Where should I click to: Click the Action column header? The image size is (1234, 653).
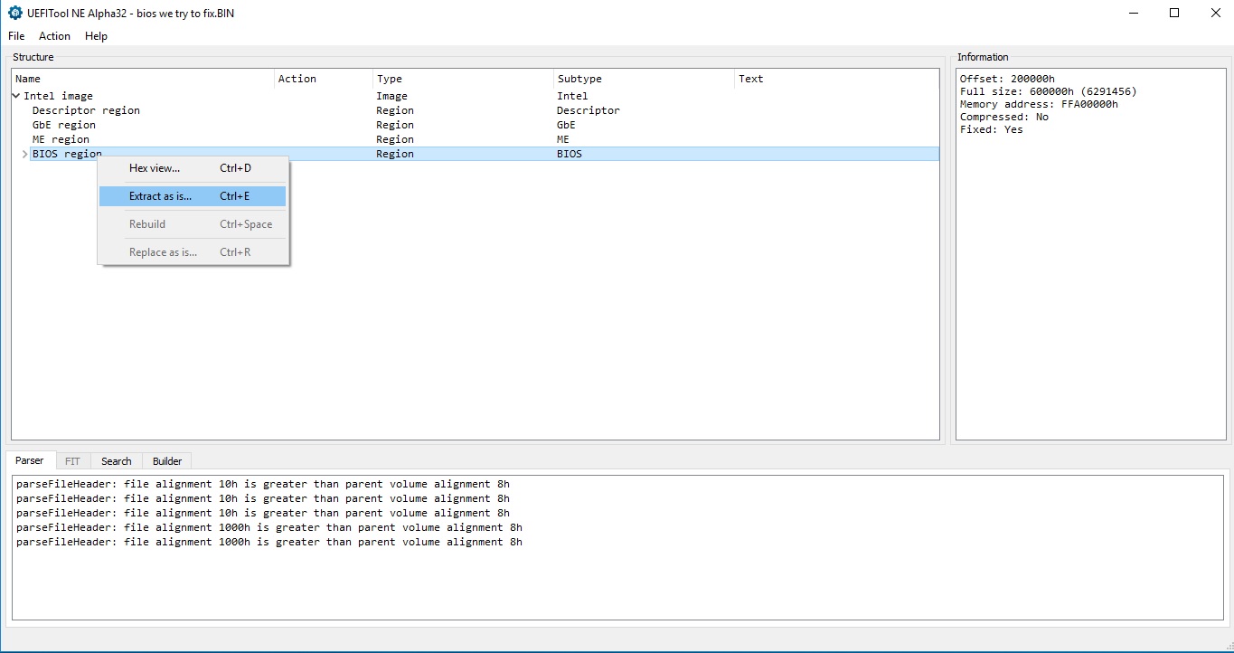(324, 79)
